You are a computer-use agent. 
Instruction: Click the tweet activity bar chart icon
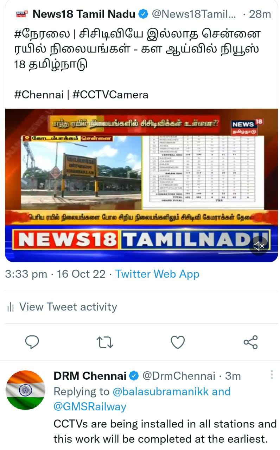click(10, 307)
